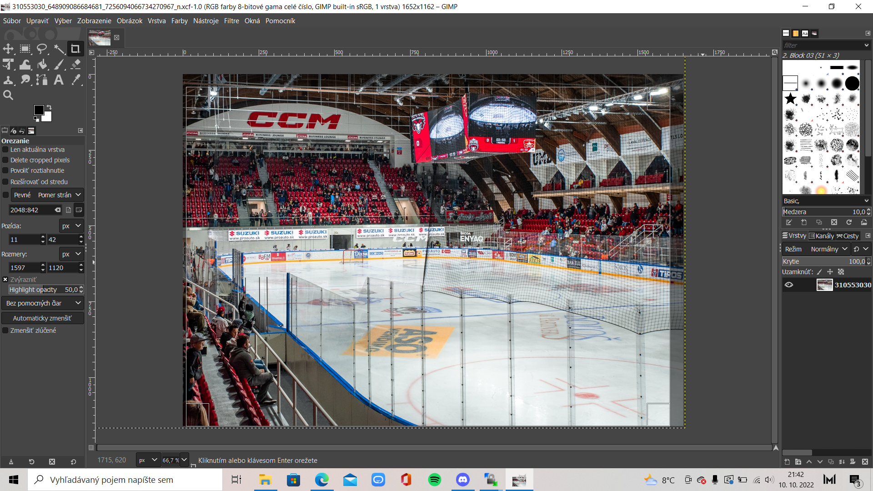Swap foreground and background colors
This screenshot has width=873, height=491.
[x=49, y=107]
